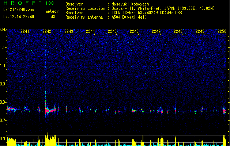Click the Observer label
230x146 pixels.
(x=74, y=4)
